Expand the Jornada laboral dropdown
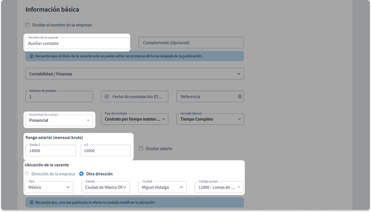This screenshot has width=371, height=212. point(210,119)
